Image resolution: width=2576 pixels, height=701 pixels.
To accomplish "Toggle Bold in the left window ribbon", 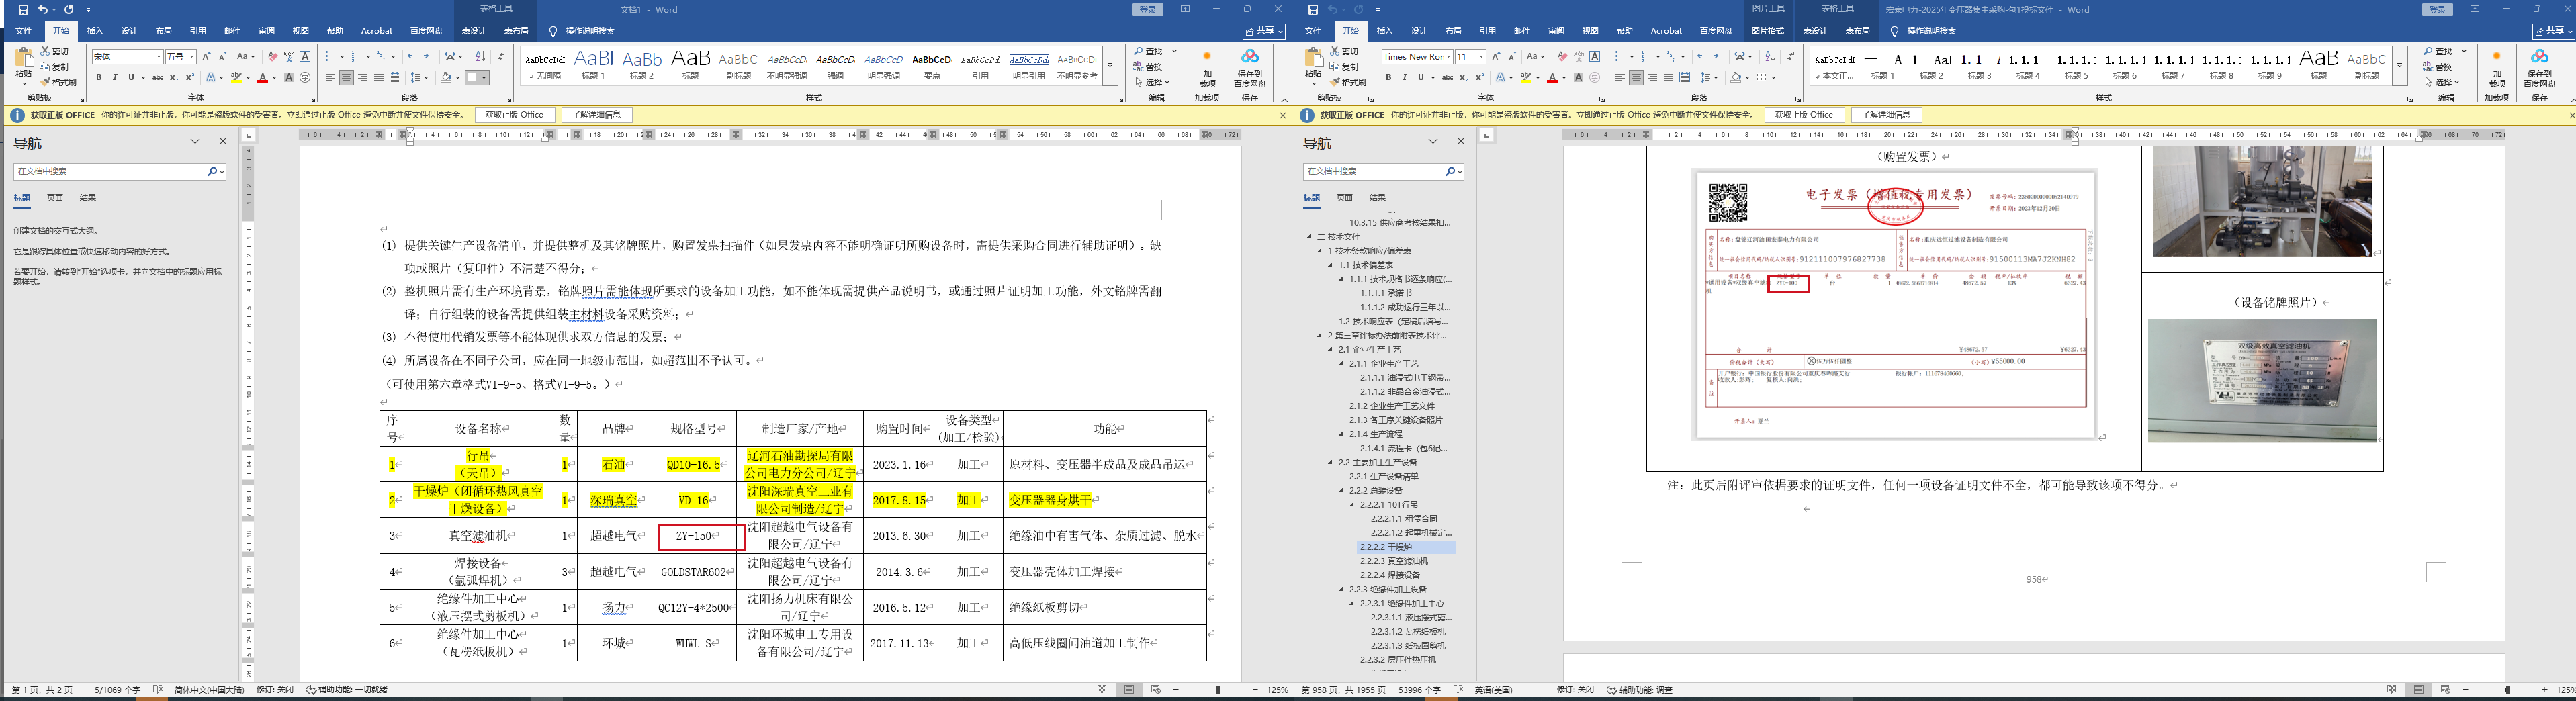I will (98, 78).
